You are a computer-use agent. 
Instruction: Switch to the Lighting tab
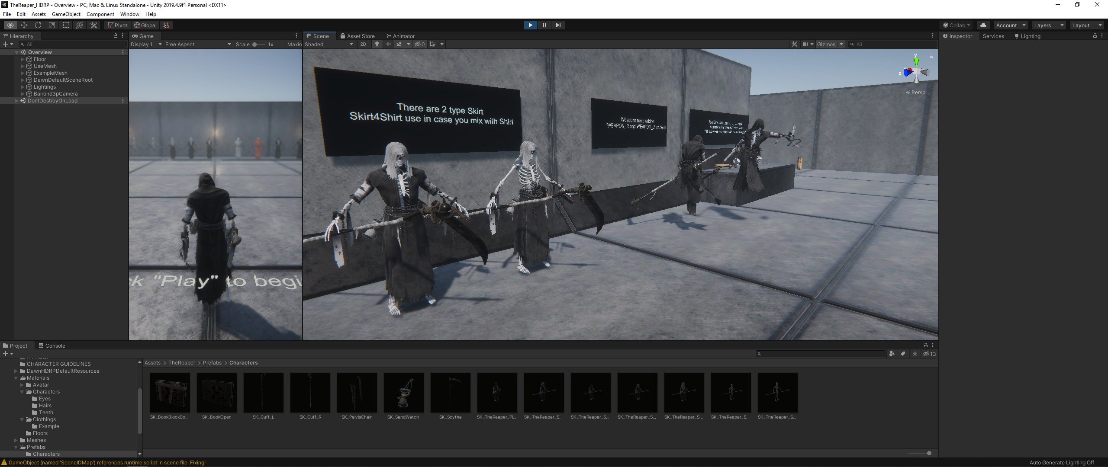pos(1027,36)
